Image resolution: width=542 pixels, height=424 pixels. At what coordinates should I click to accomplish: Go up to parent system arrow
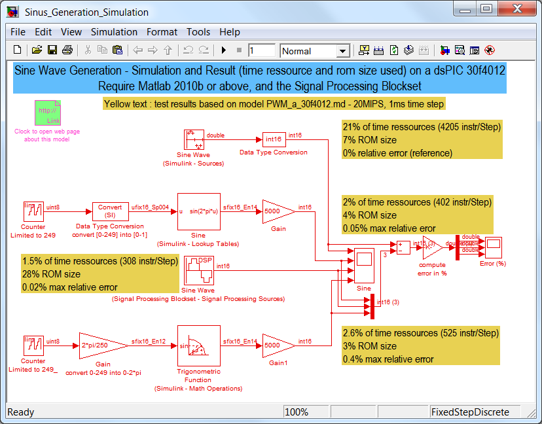[168, 50]
